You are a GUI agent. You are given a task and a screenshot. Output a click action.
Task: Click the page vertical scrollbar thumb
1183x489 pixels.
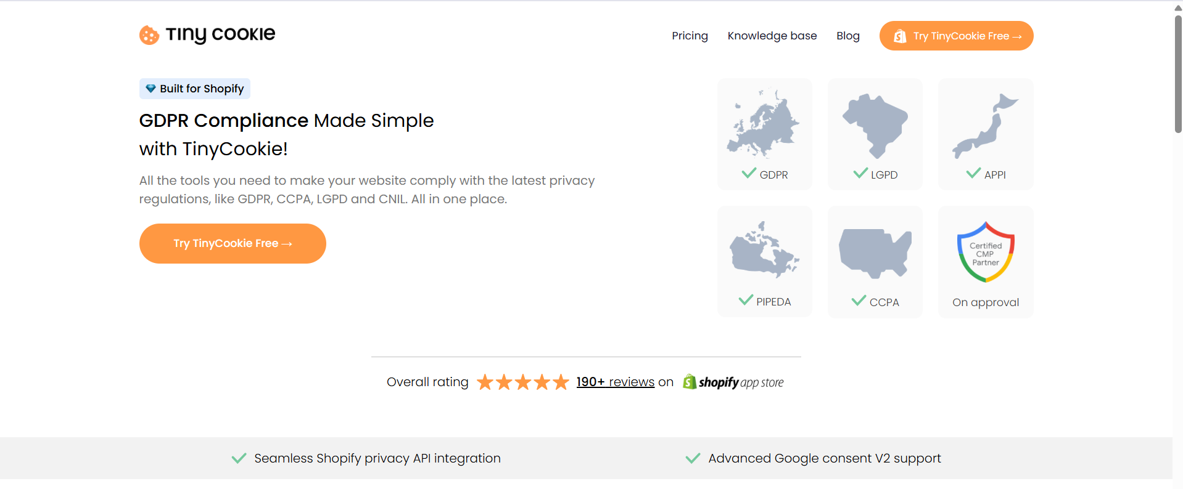pos(1177,74)
